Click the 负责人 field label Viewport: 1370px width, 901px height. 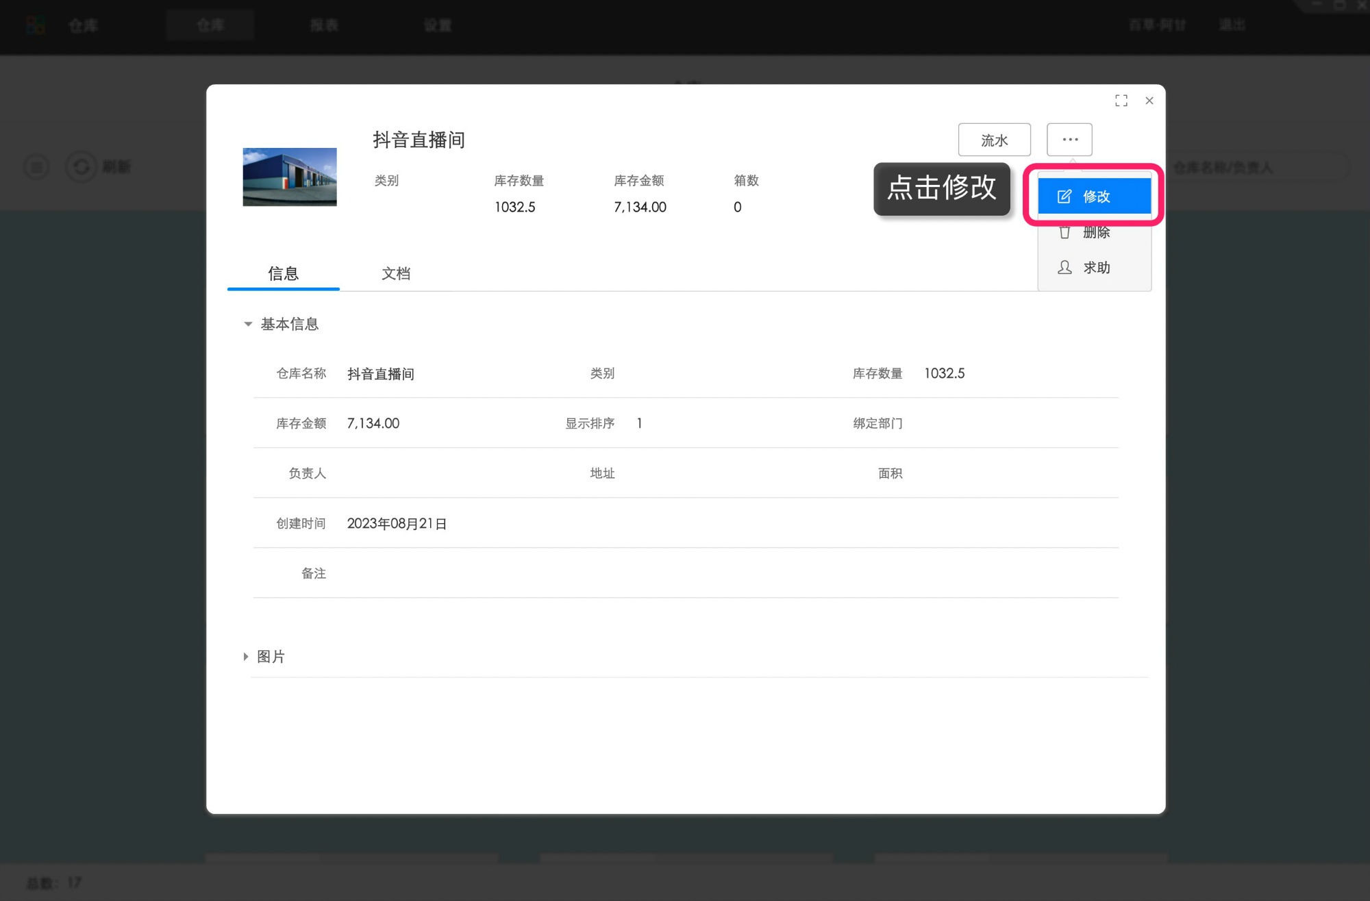(x=307, y=473)
